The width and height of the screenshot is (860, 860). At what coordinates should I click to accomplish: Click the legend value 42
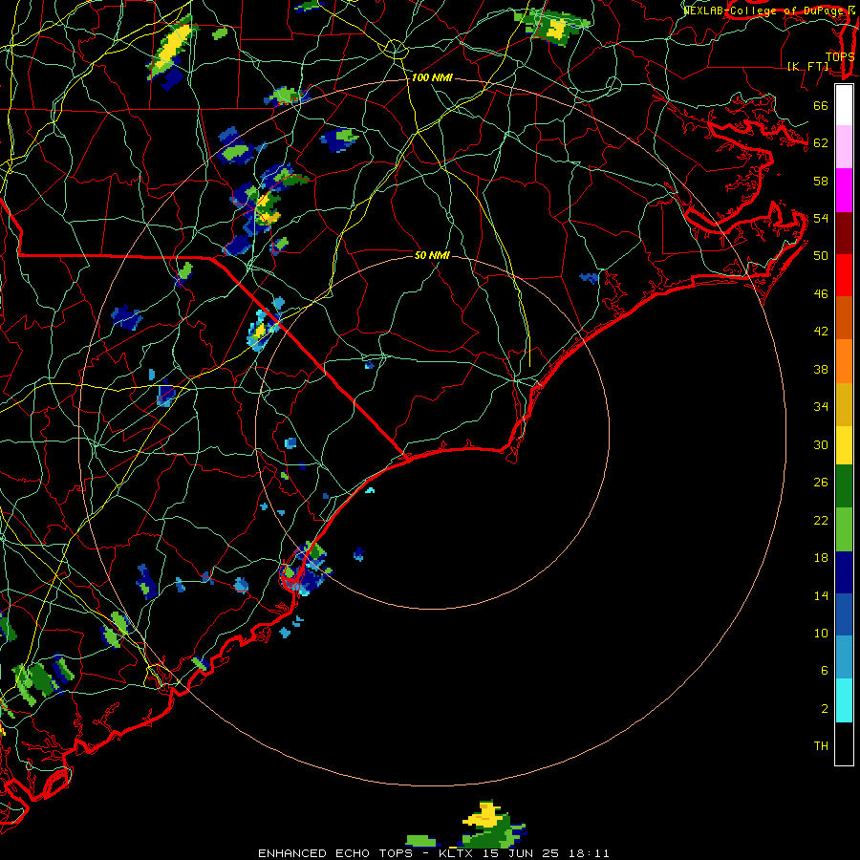tap(821, 332)
